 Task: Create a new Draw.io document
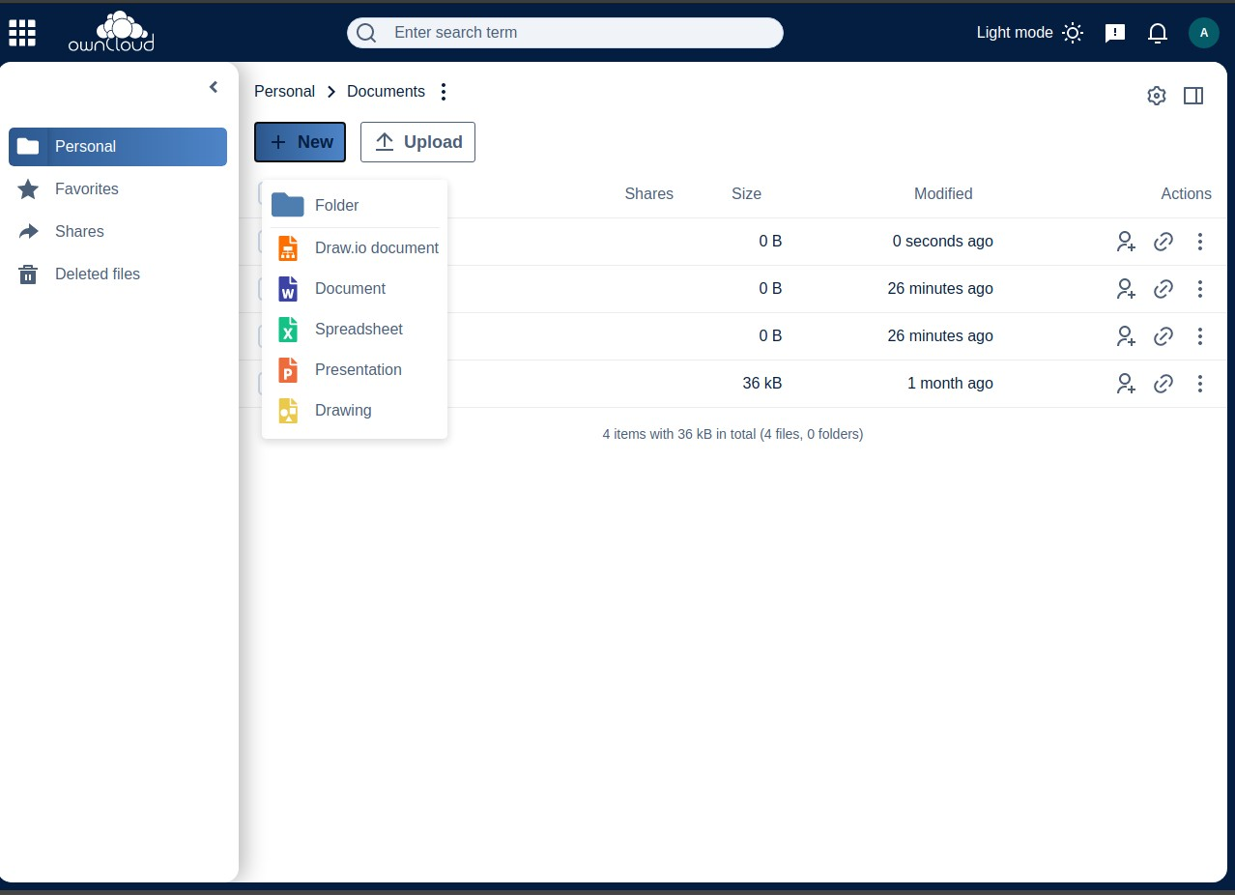click(x=355, y=248)
